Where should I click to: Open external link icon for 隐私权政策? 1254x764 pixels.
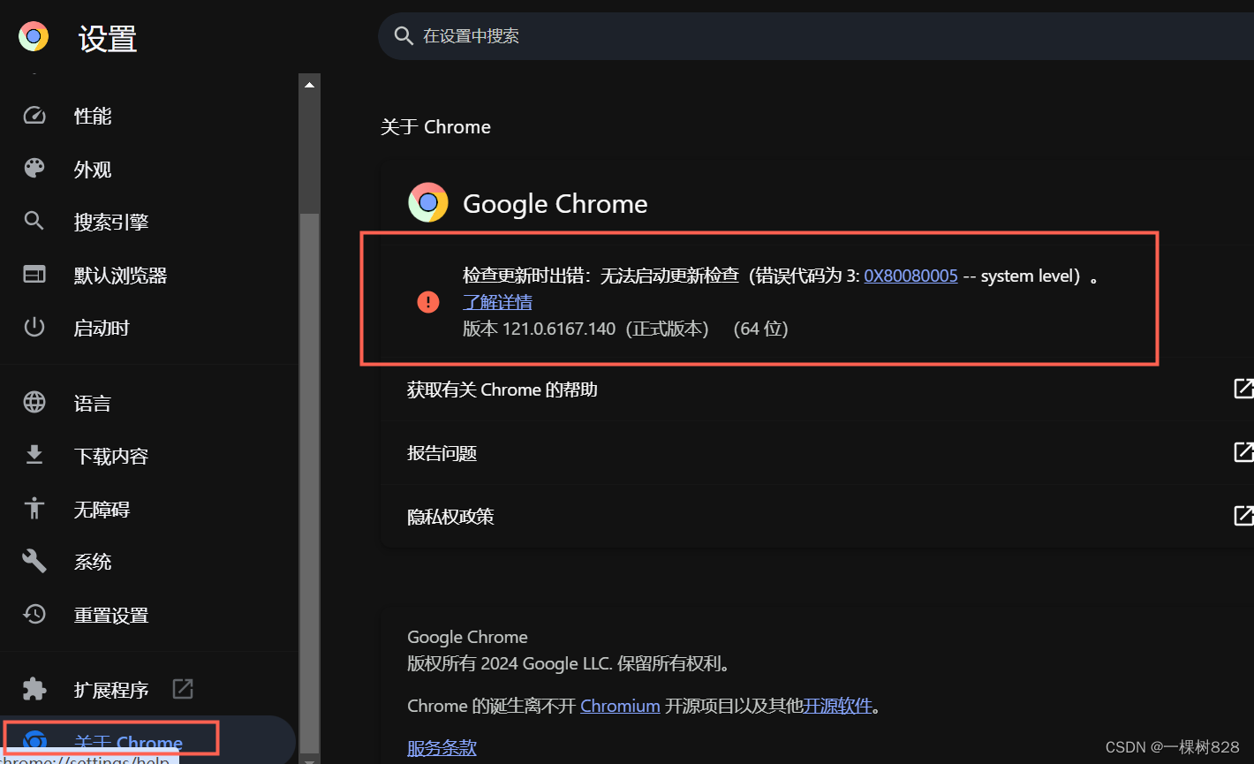[1243, 516]
